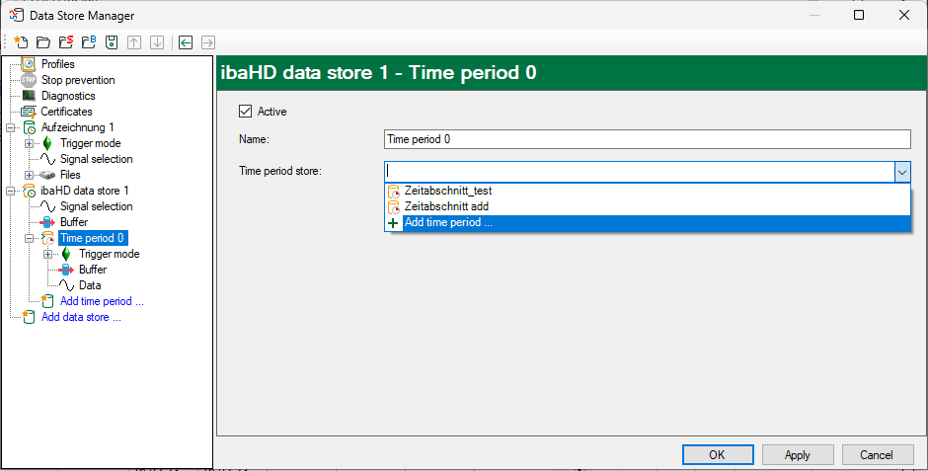
Task: Click the Time period store dropdown arrow
Action: coord(901,172)
